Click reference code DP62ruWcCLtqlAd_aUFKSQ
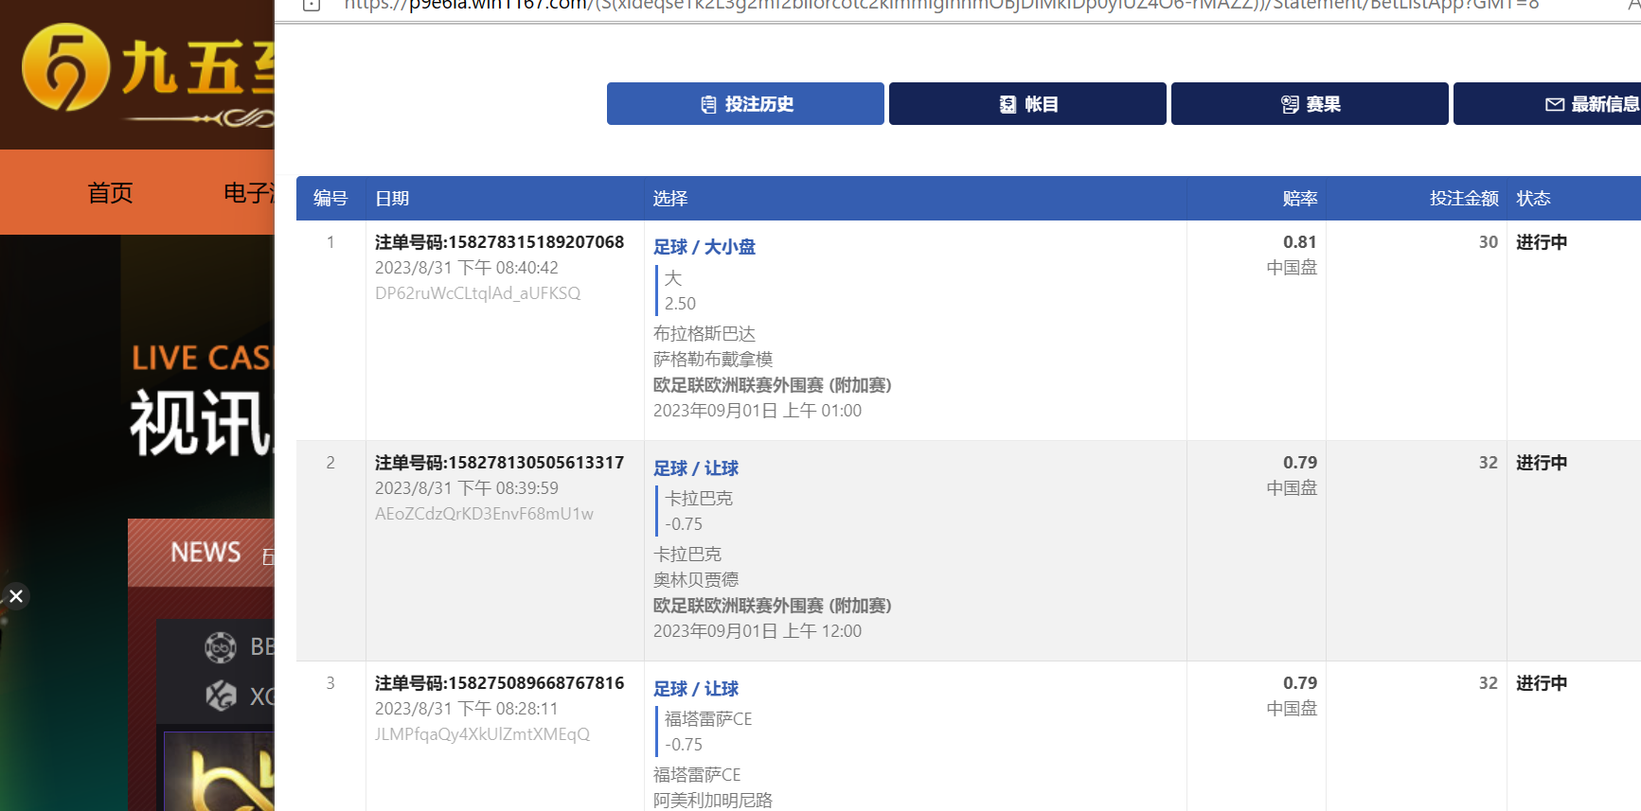The width and height of the screenshot is (1641, 811). point(478,293)
